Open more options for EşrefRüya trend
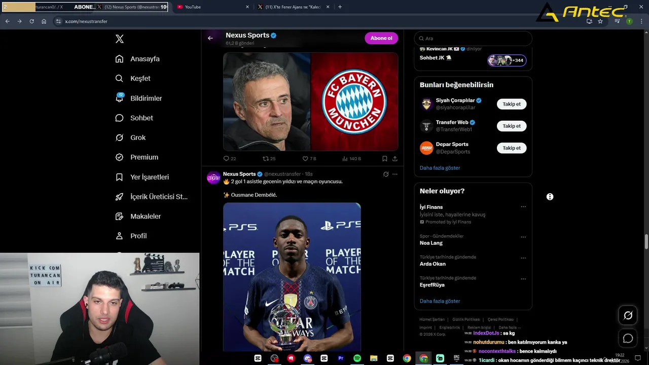 [523, 279]
